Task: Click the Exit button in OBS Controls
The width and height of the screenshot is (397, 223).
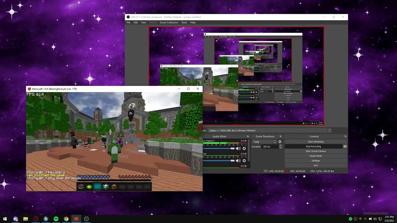Action: (x=315, y=165)
